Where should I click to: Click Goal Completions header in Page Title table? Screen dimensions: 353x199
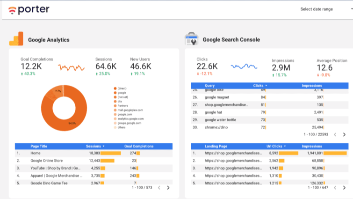(x=139, y=146)
